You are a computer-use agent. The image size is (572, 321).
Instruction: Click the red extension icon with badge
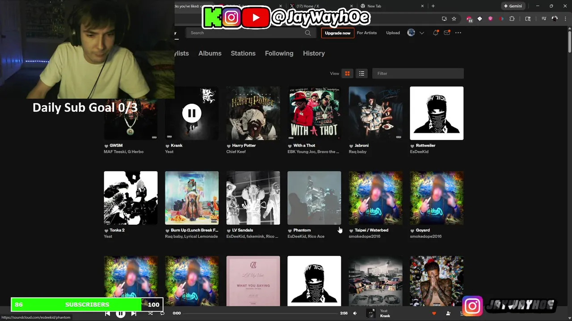(469, 19)
